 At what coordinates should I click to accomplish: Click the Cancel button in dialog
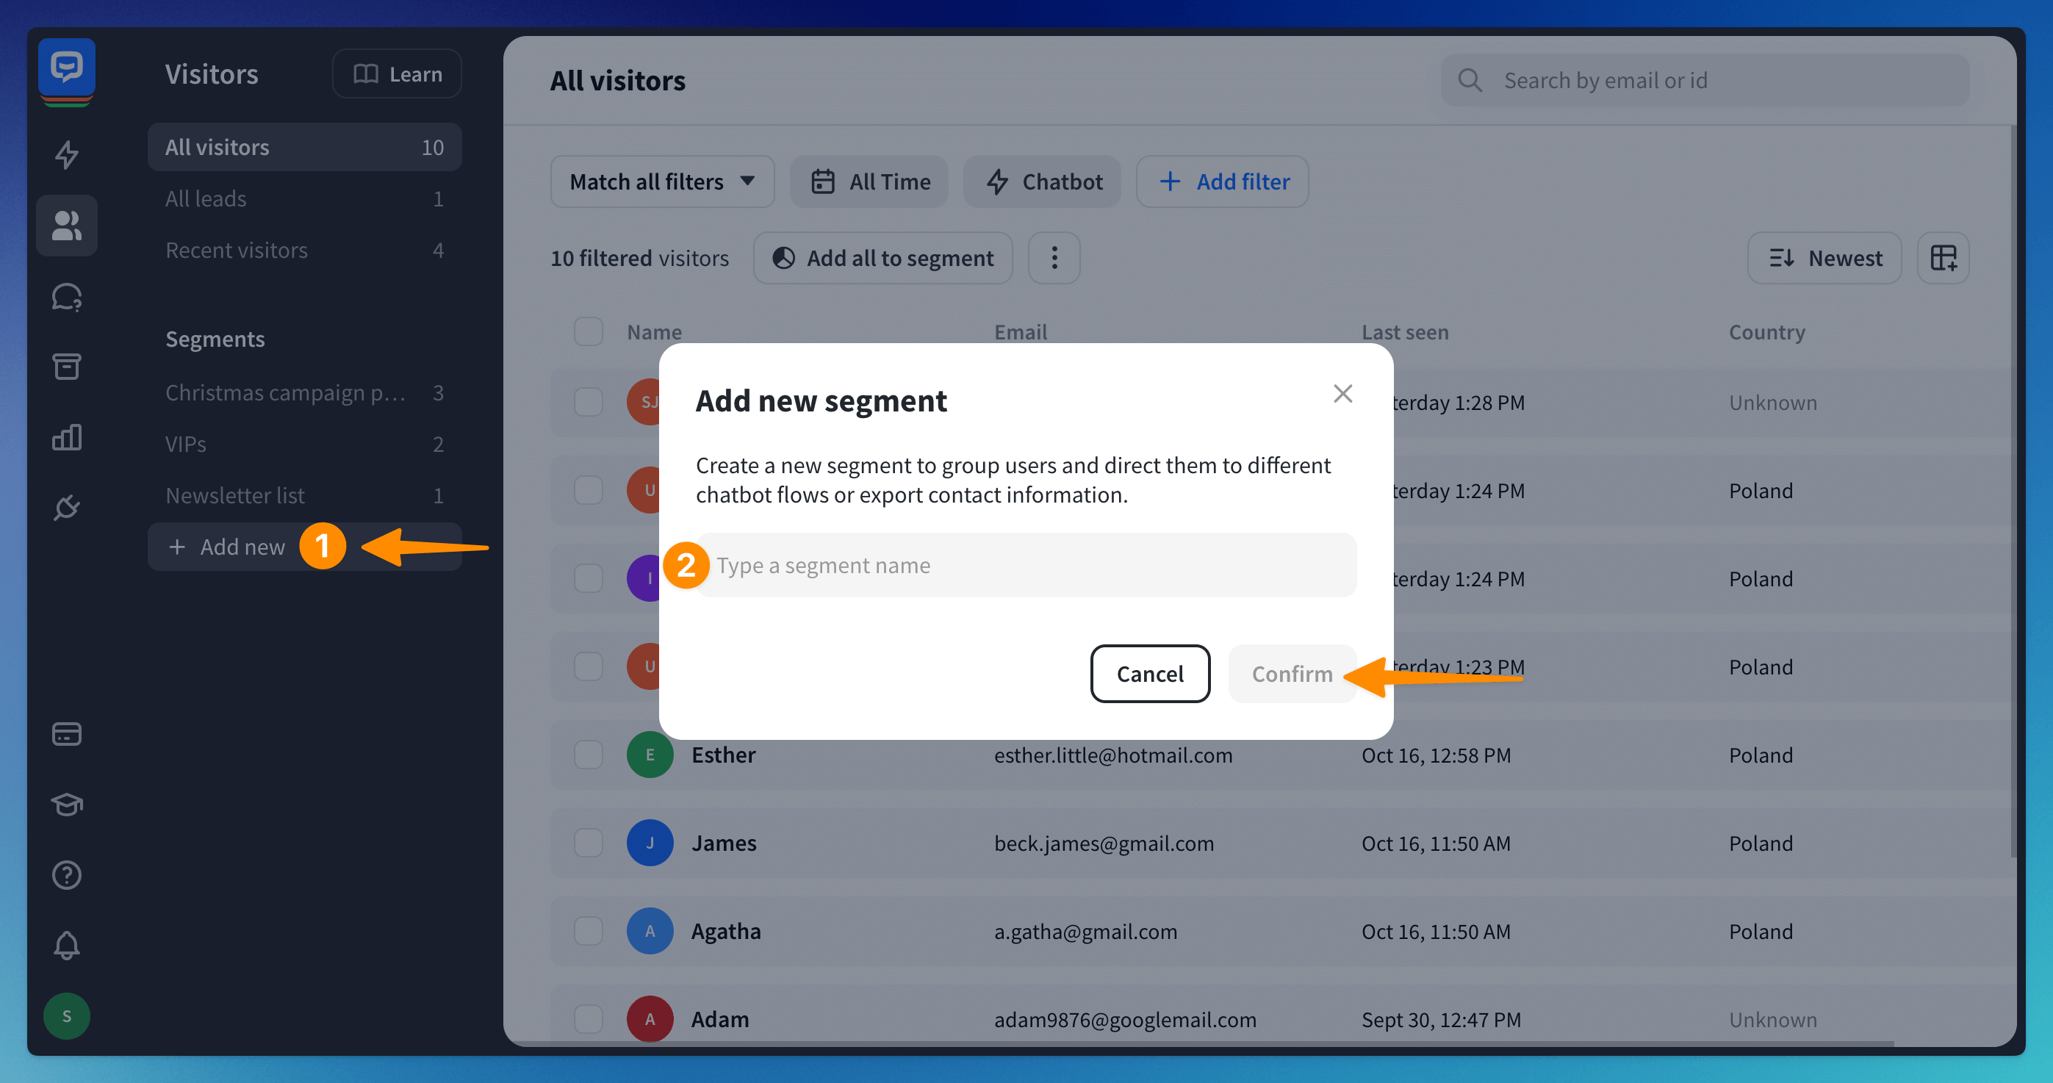[1149, 674]
